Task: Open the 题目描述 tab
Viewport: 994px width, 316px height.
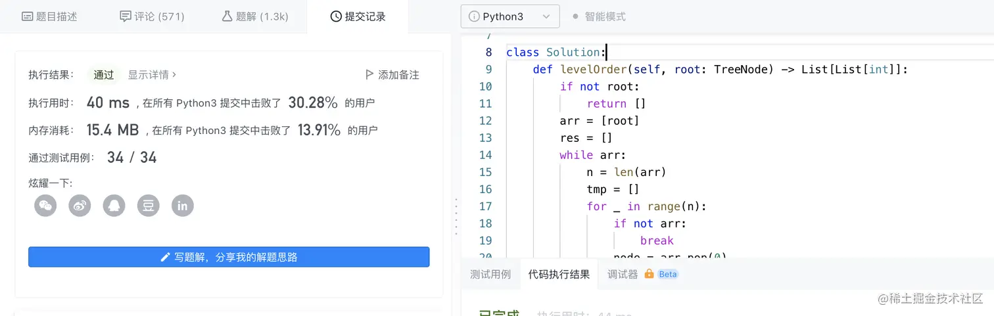Action: coord(49,16)
